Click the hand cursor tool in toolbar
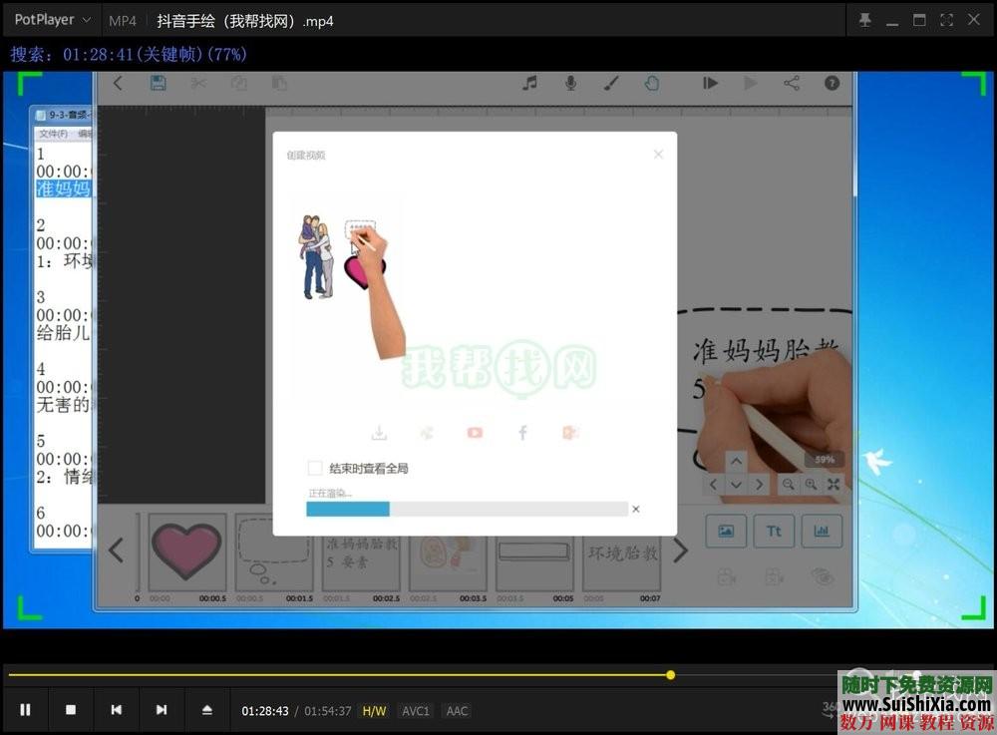This screenshot has height=735, width=997. tap(652, 84)
